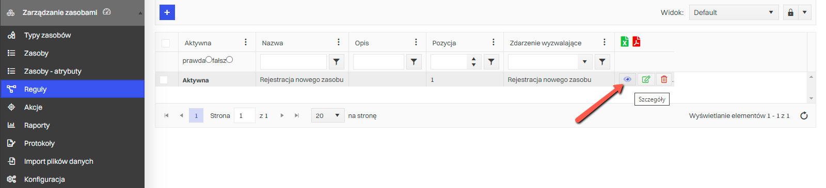Edit the rule with the pencil icon
The image size is (826, 188).
pos(646,79)
